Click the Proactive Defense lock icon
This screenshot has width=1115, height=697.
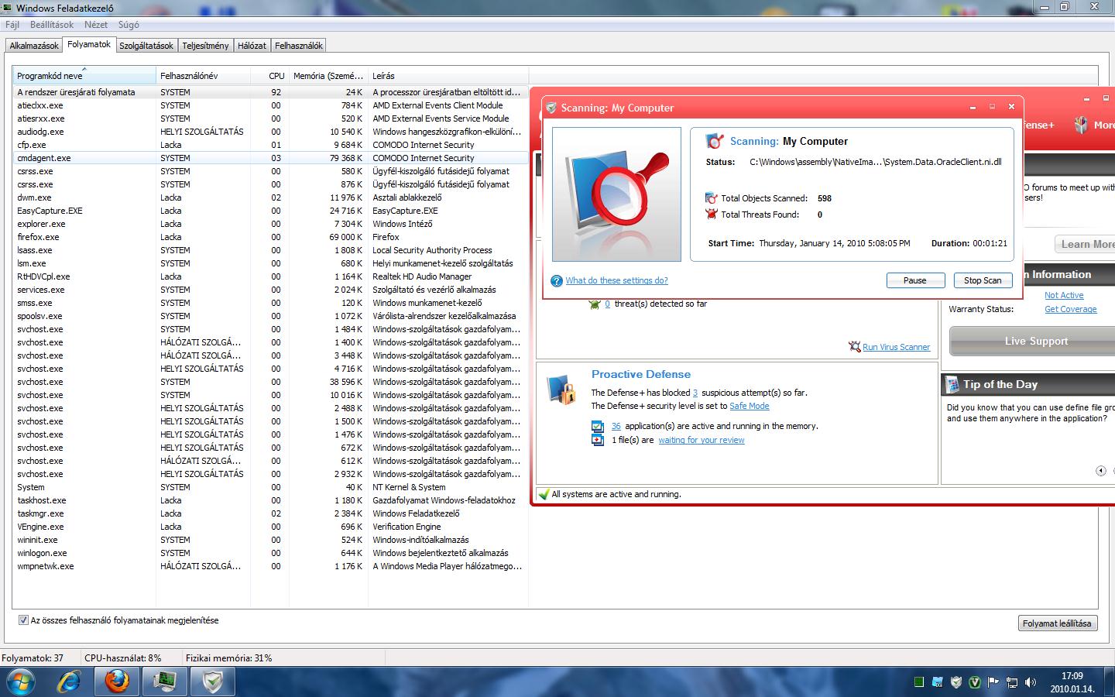[x=562, y=389]
